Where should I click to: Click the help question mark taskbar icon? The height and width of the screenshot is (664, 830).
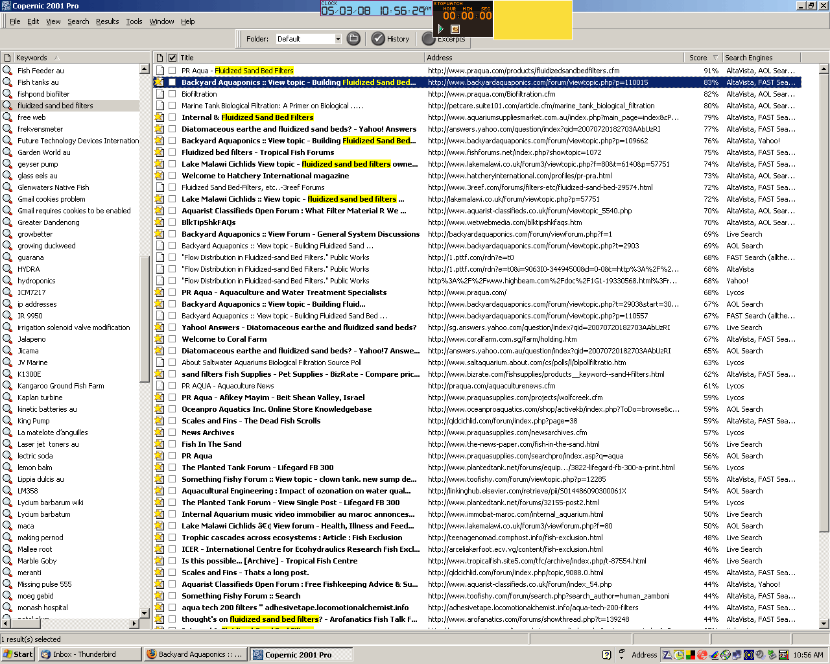[606, 655]
